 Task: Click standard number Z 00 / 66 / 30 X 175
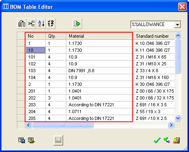[x=154, y=91]
